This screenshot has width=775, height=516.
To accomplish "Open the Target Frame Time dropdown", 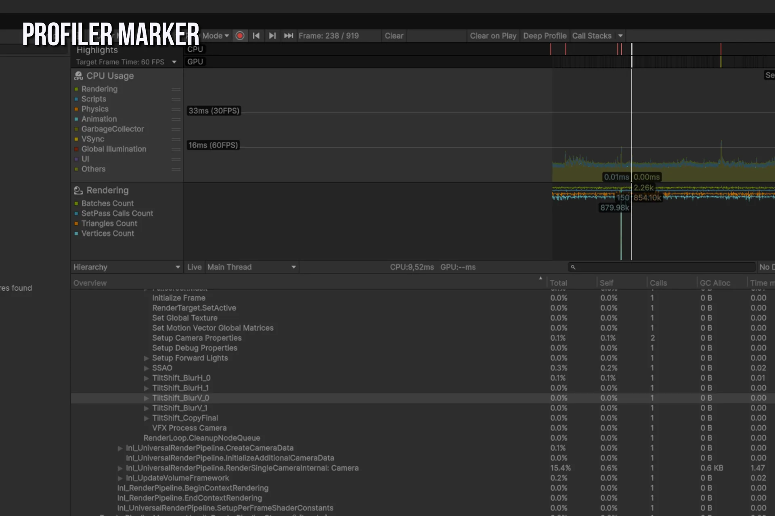I will point(174,62).
